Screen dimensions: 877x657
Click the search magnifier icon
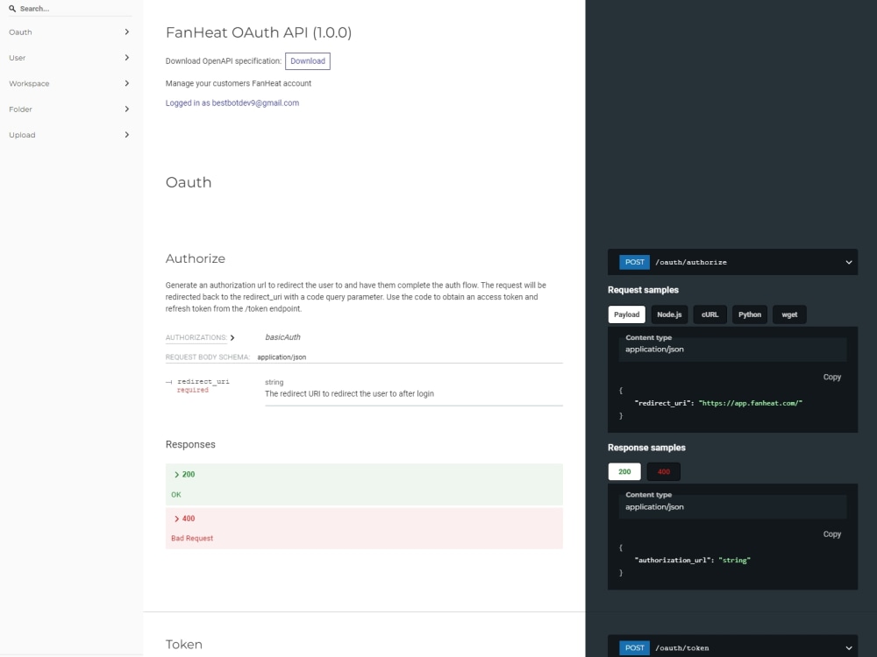coord(12,9)
